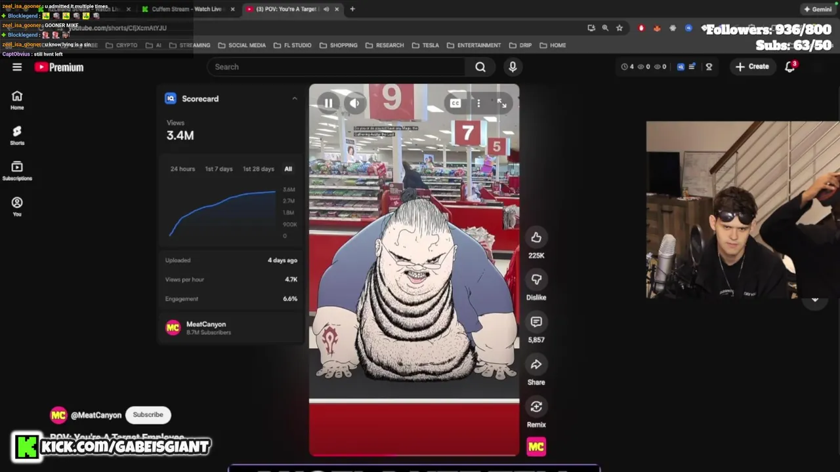Pause the Short video
This screenshot has height=472, width=840.
coord(328,103)
